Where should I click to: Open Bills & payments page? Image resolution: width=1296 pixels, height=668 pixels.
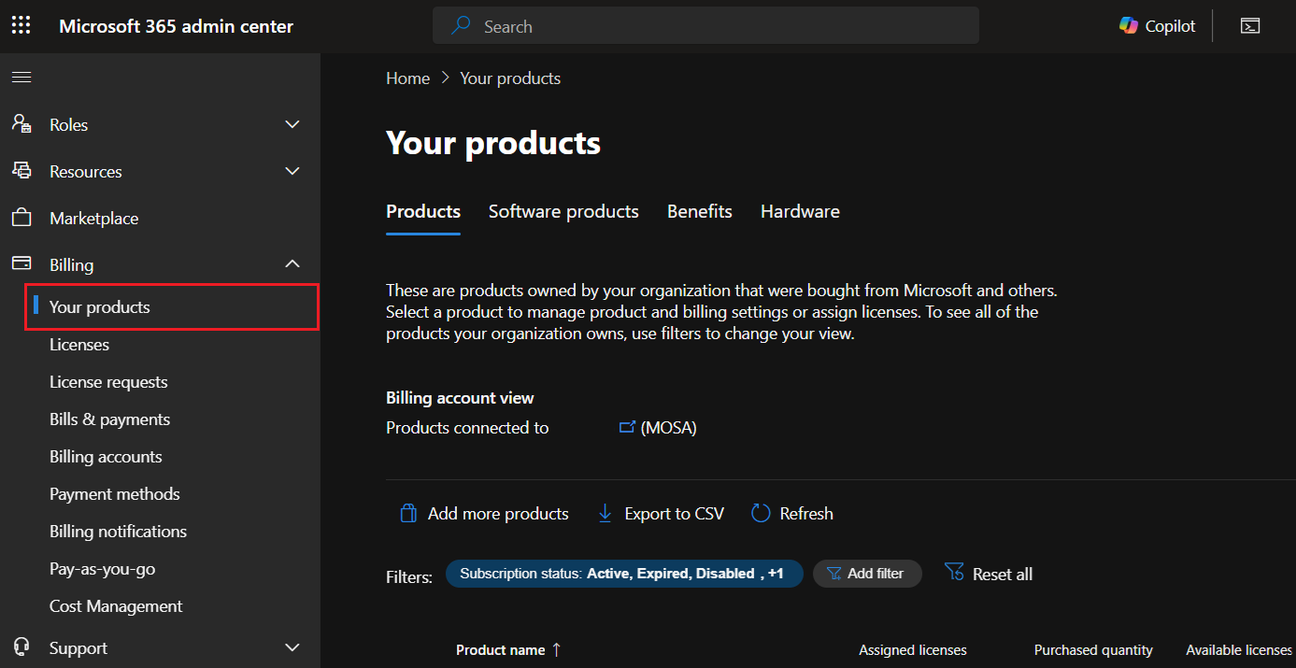110,419
